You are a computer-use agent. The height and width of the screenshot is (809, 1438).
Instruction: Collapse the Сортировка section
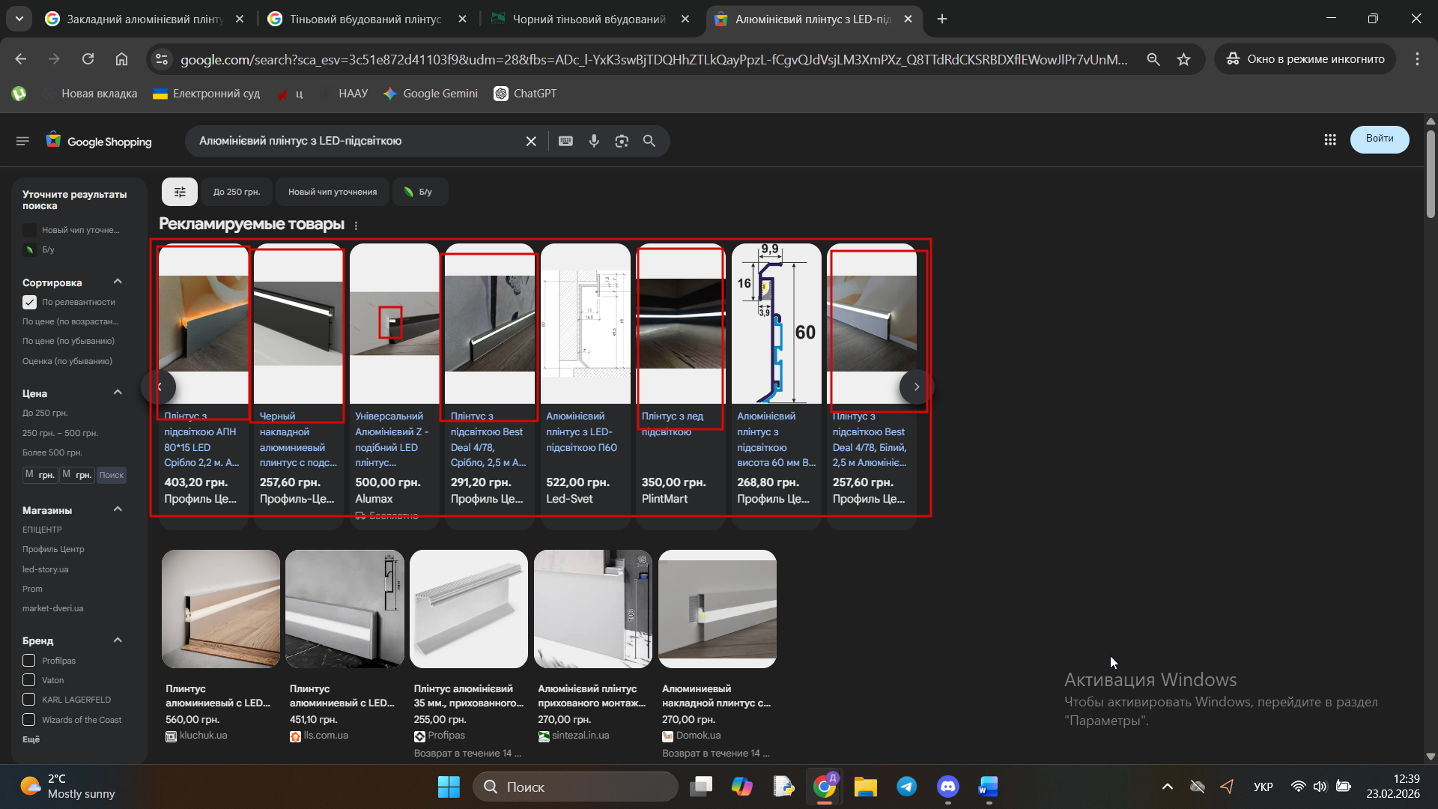[118, 282]
